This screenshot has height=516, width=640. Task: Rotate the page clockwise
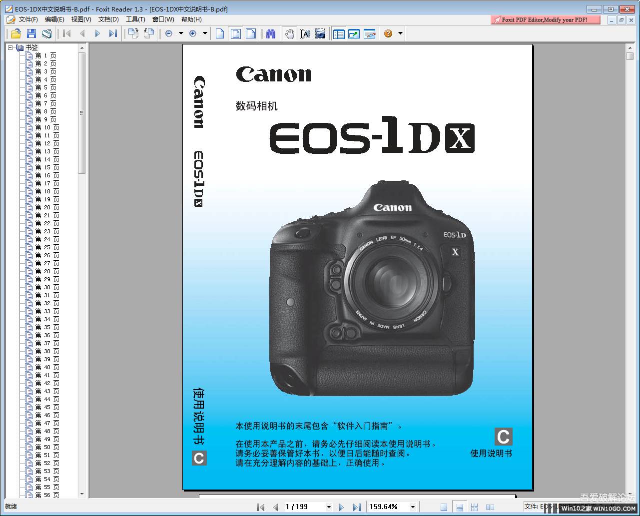click(x=133, y=33)
